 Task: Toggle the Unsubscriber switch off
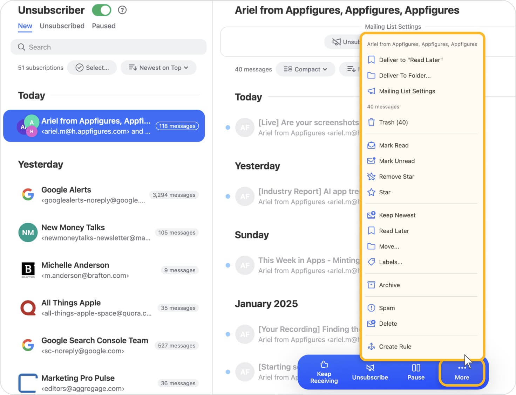pos(101,10)
